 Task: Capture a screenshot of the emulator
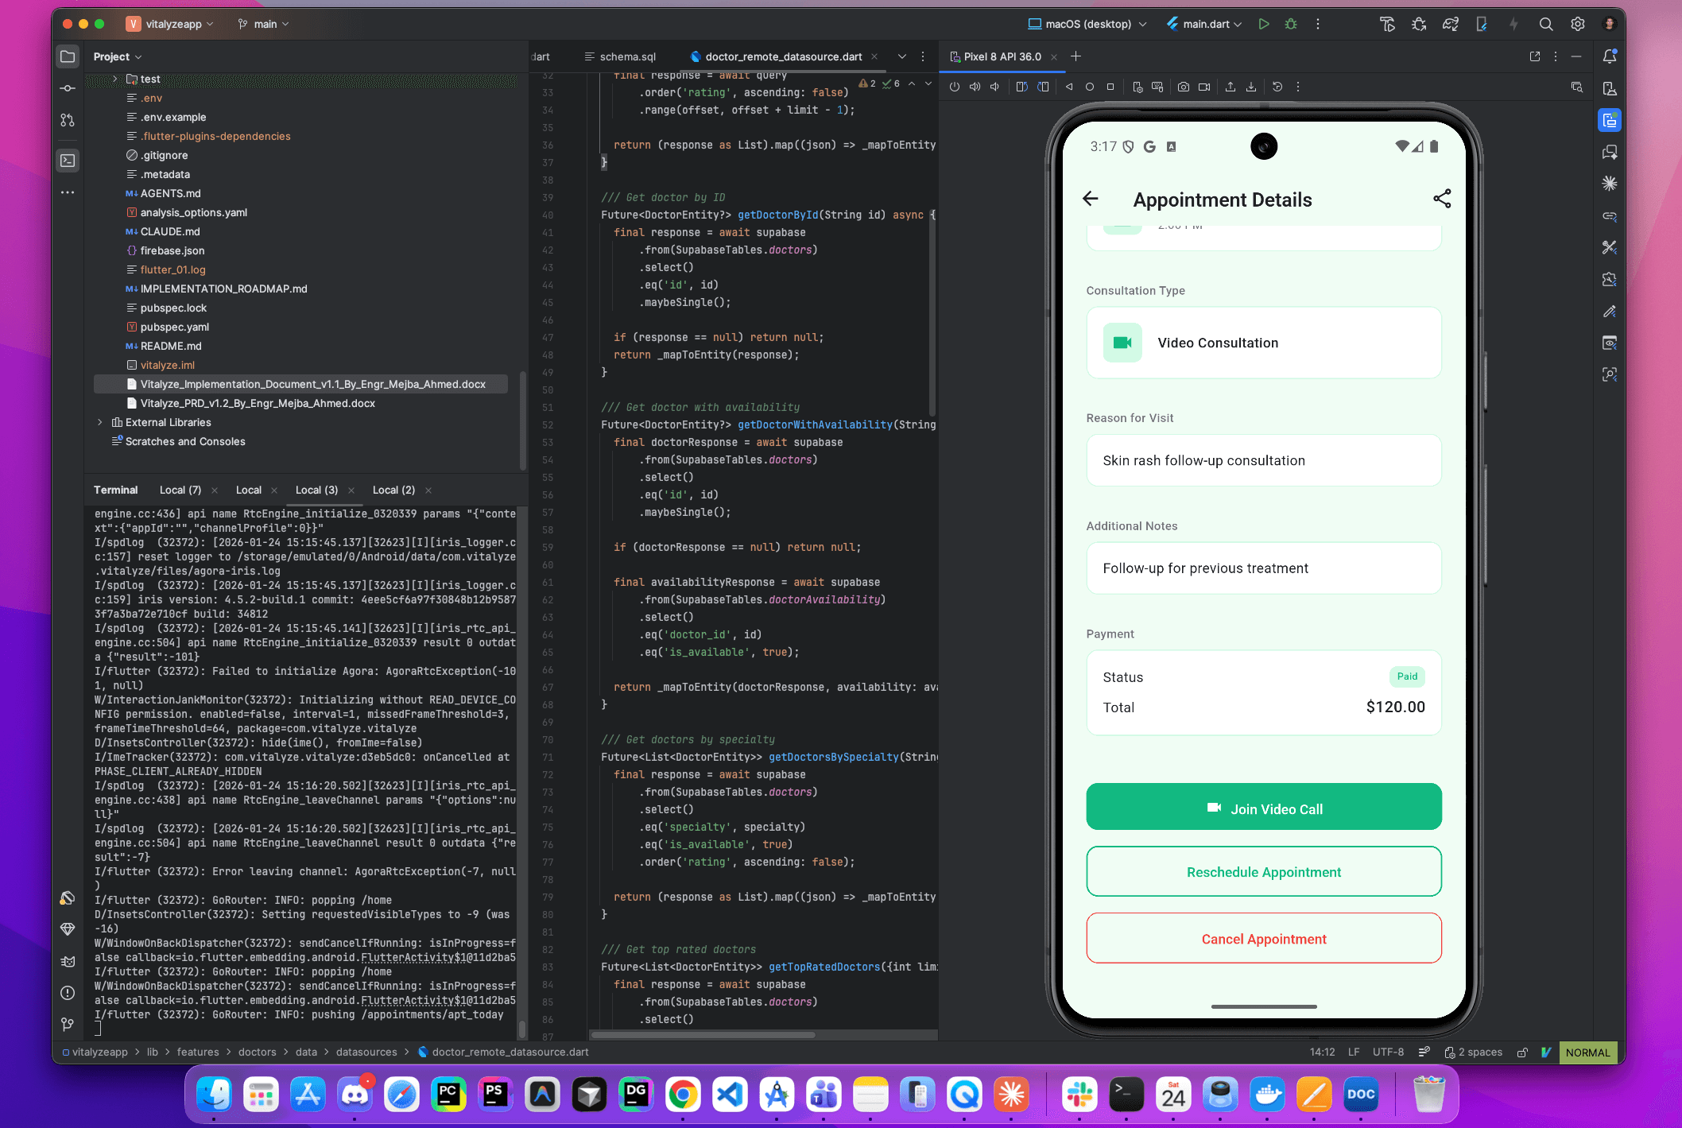tap(1184, 87)
